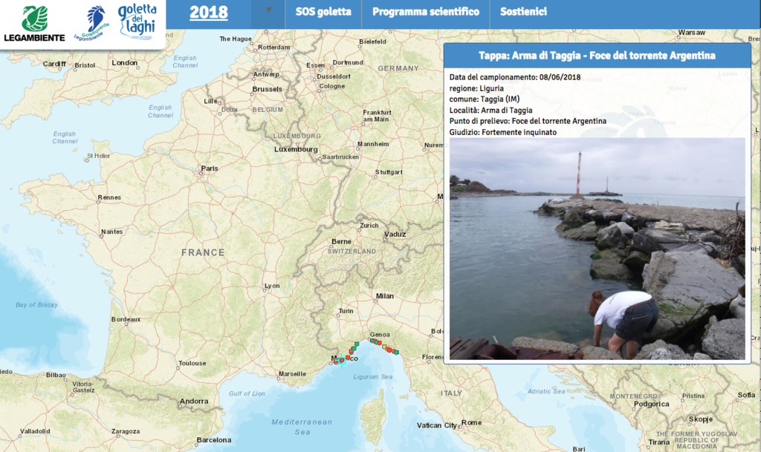Open the SOS goletta menu item

click(x=323, y=12)
